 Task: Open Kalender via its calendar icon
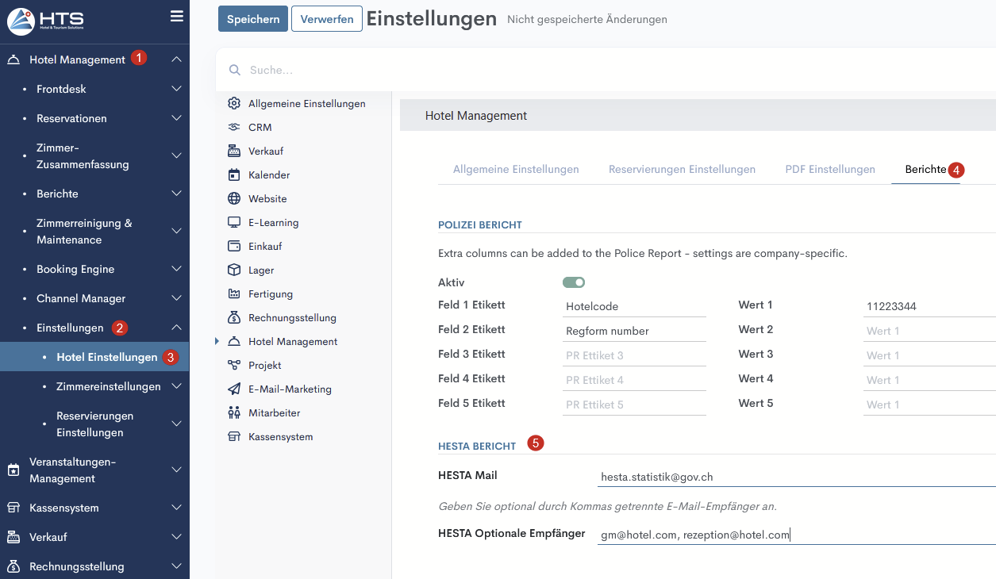click(233, 174)
